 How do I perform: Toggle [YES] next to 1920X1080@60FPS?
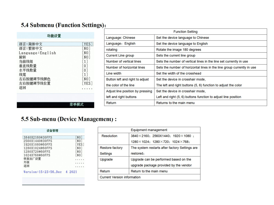click(79, 145)
